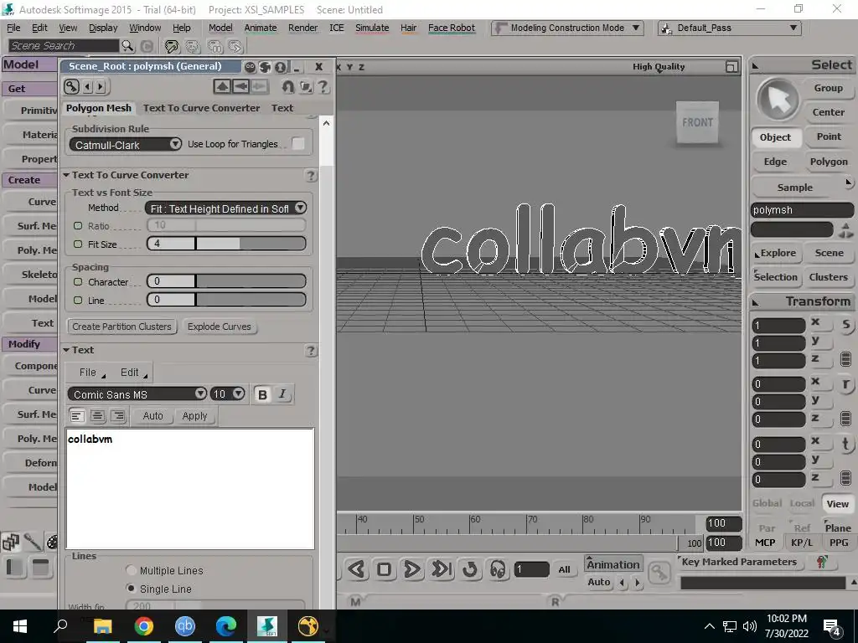Collapse the Text section
This screenshot has height=643, width=858.
click(66, 350)
